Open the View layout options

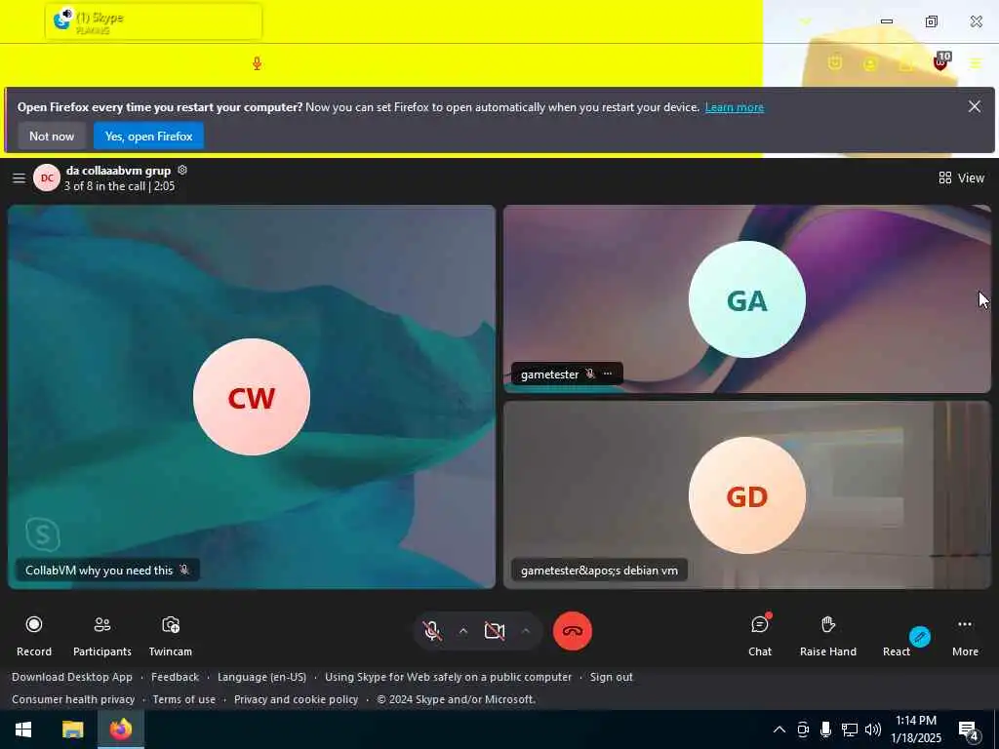click(x=961, y=177)
